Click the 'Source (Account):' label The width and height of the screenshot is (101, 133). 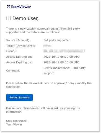coord(18,40)
